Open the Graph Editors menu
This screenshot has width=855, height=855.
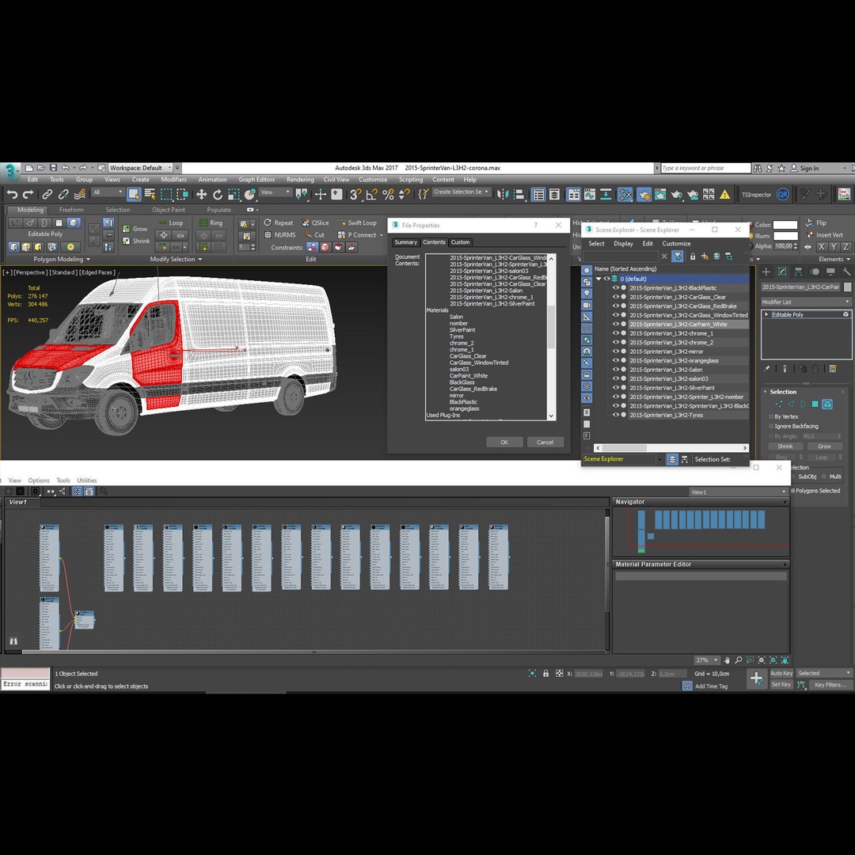pyautogui.click(x=256, y=180)
